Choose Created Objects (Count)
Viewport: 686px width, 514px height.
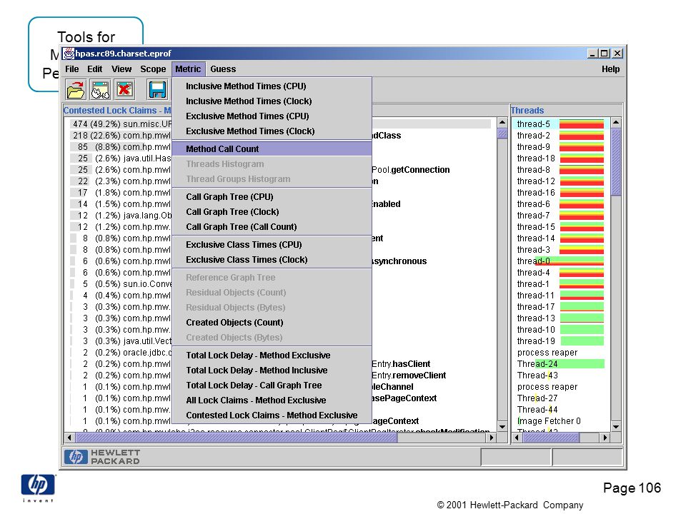pyautogui.click(x=272, y=323)
